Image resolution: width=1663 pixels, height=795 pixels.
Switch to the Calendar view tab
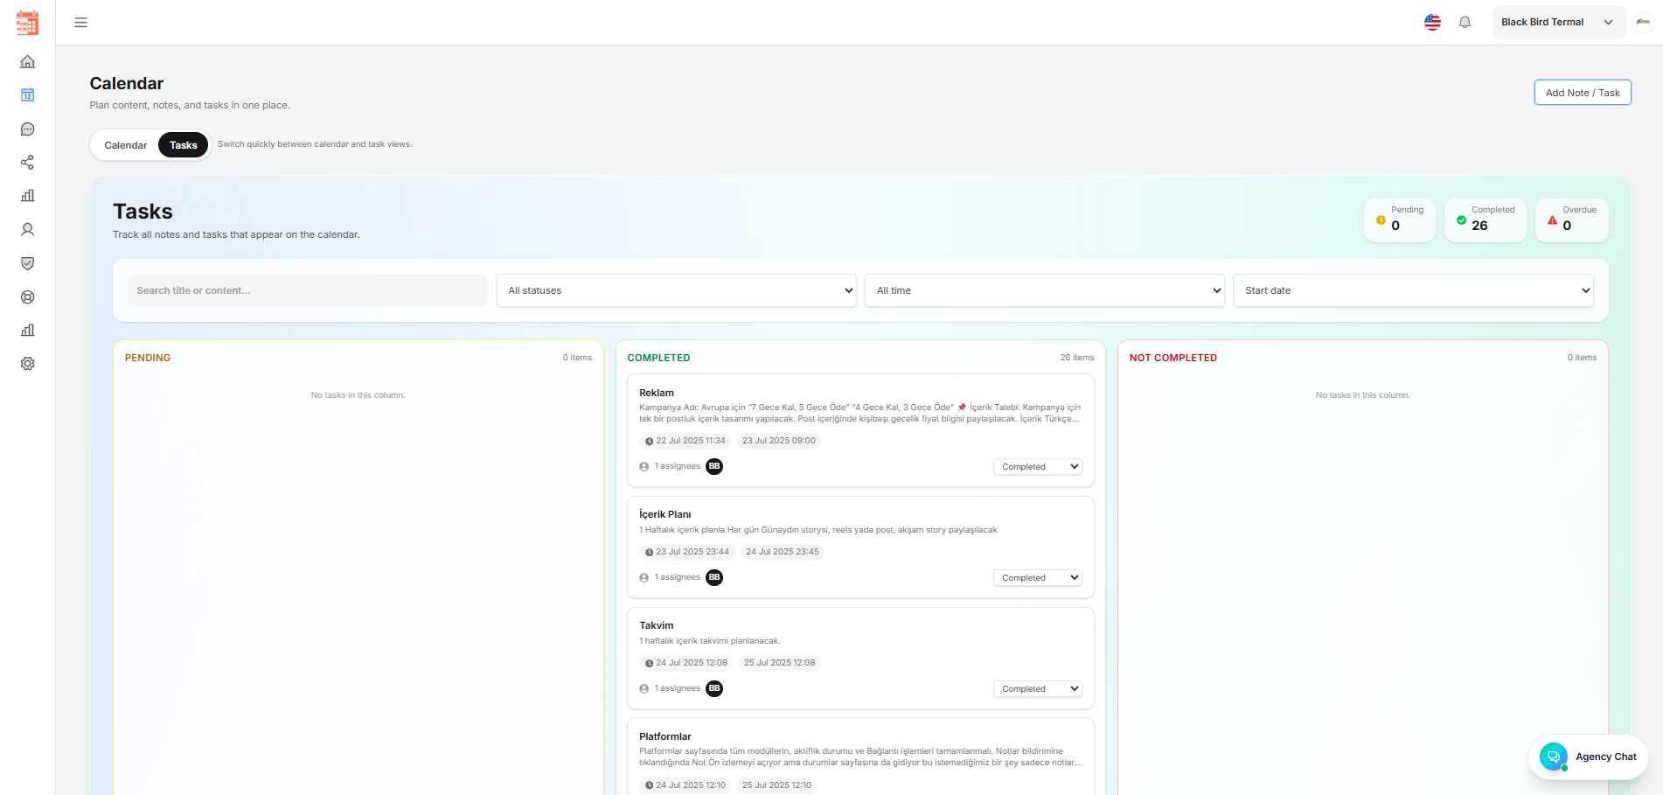click(126, 145)
